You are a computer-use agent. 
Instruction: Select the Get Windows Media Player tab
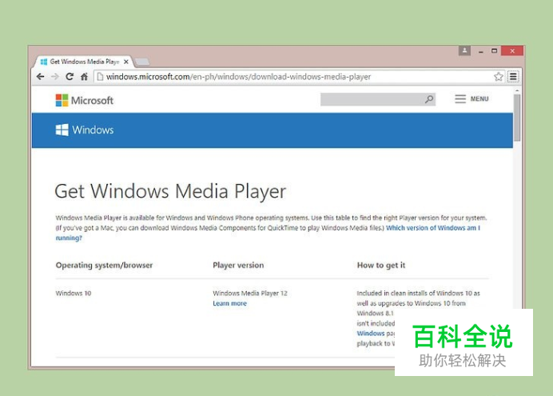point(84,62)
